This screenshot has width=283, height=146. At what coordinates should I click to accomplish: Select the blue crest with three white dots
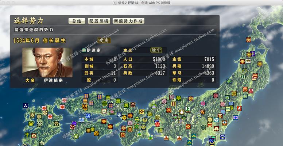pyautogui.click(x=26, y=106)
